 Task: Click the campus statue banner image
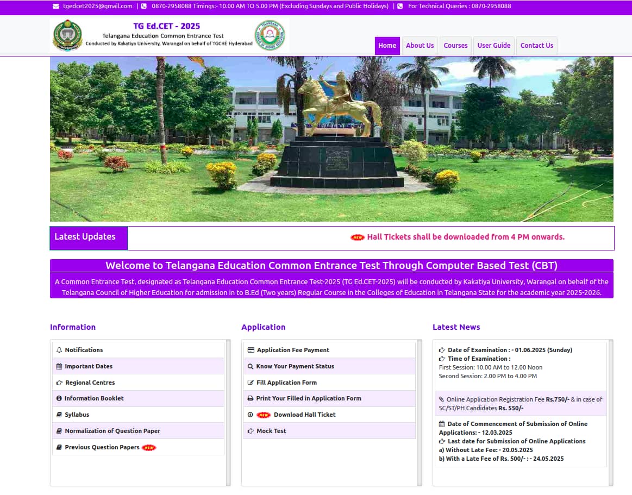pos(331,139)
